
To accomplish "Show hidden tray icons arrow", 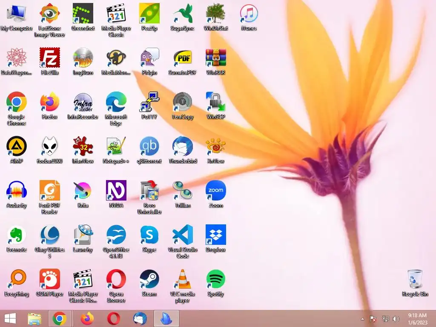I will 362,318.
